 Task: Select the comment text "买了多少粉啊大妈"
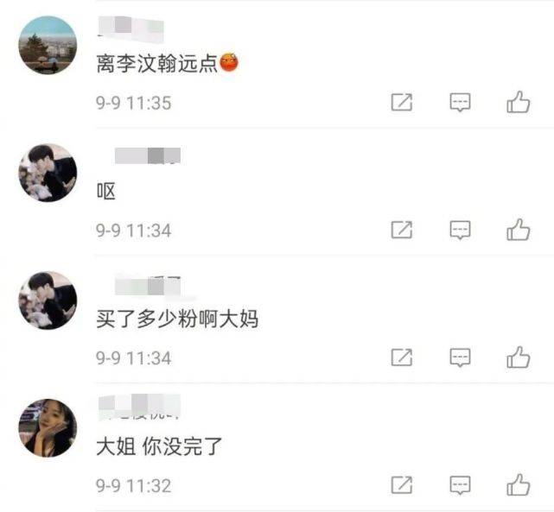(x=177, y=319)
